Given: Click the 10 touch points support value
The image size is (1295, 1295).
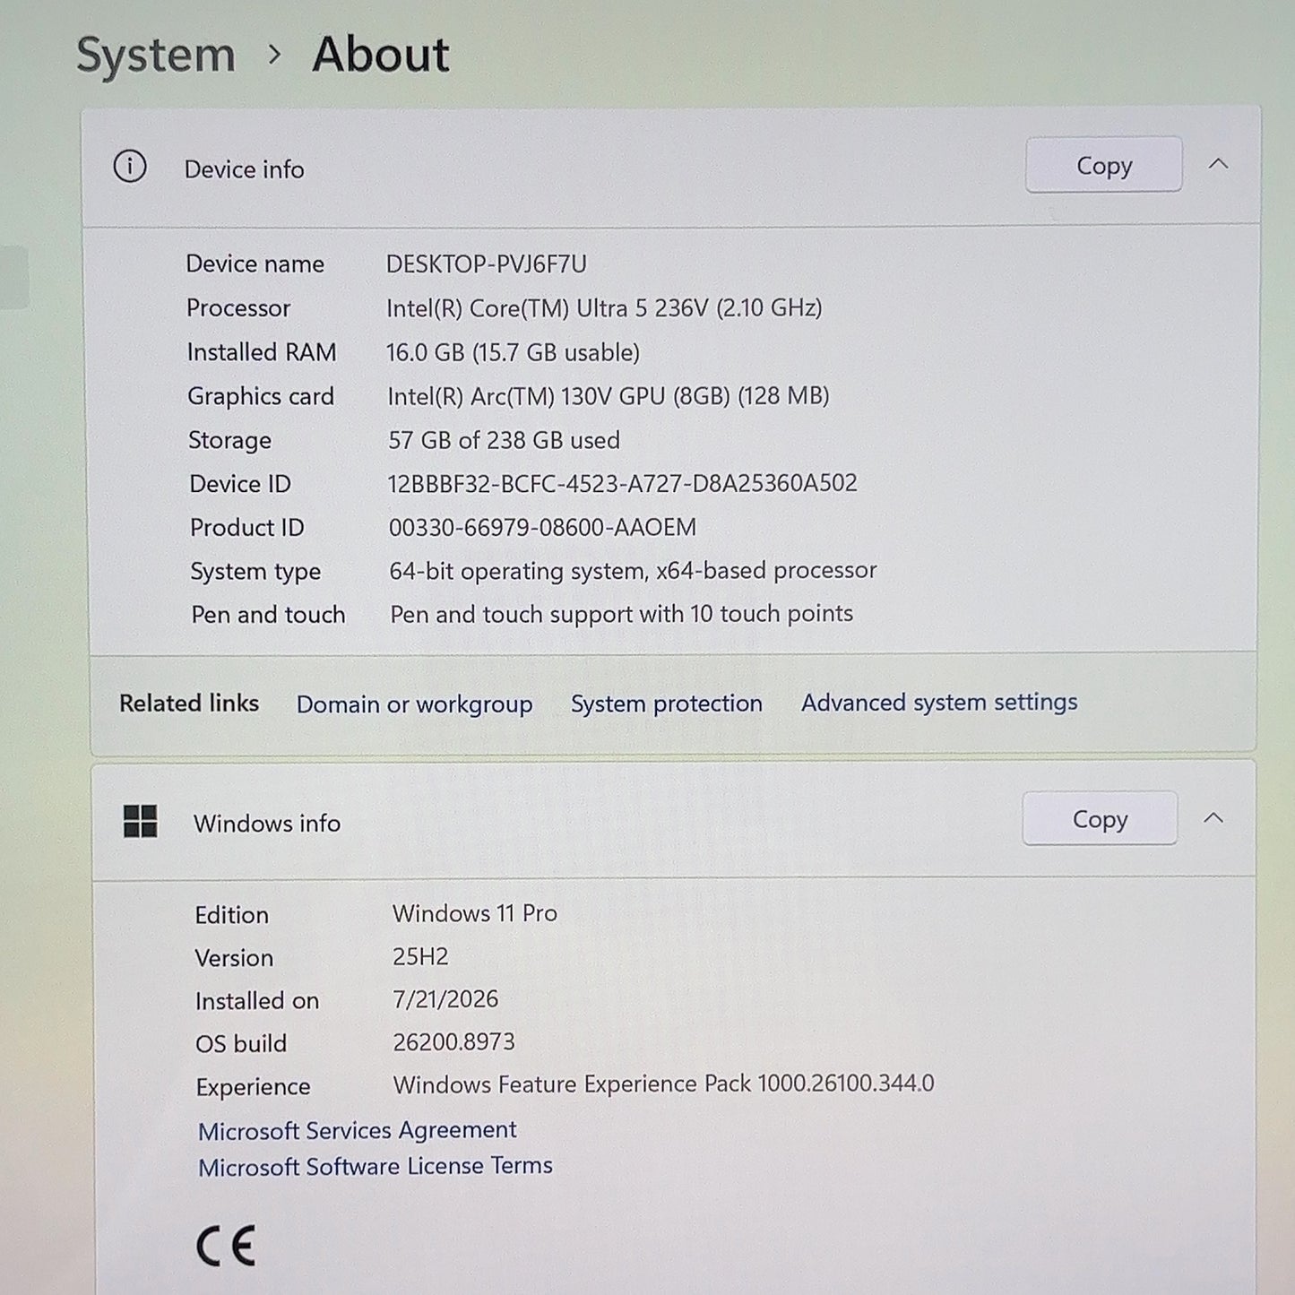Looking at the screenshot, I should [x=621, y=614].
